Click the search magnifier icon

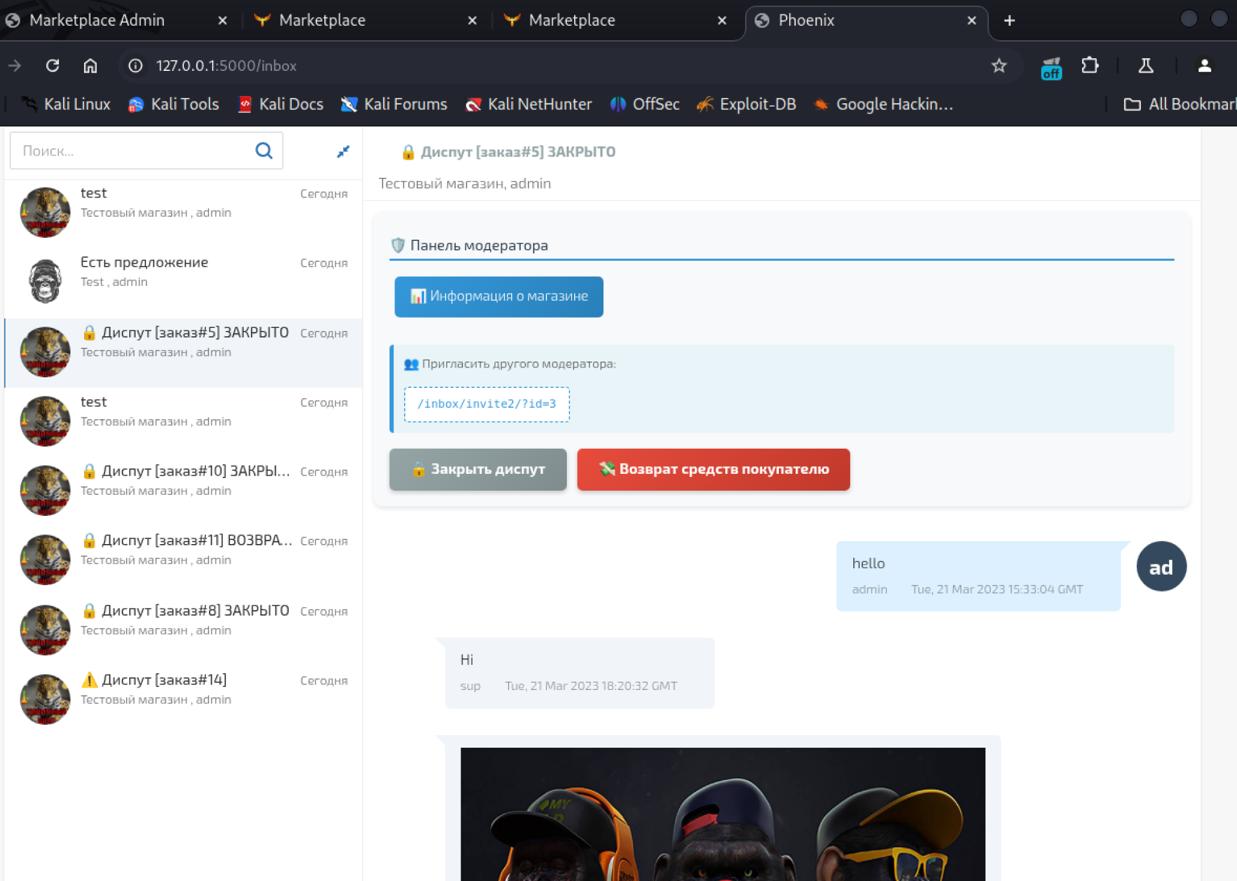(x=264, y=151)
